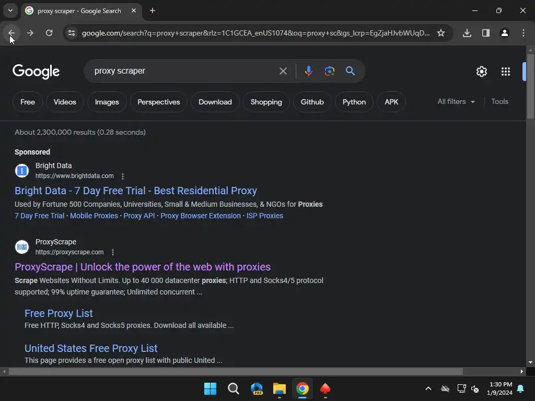The width and height of the screenshot is (535, 401).
Task: Launch Microsoft Edge from taskbar
Action: (257, 388)
